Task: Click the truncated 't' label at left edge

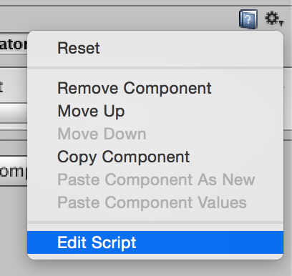Action: (1, 87)
